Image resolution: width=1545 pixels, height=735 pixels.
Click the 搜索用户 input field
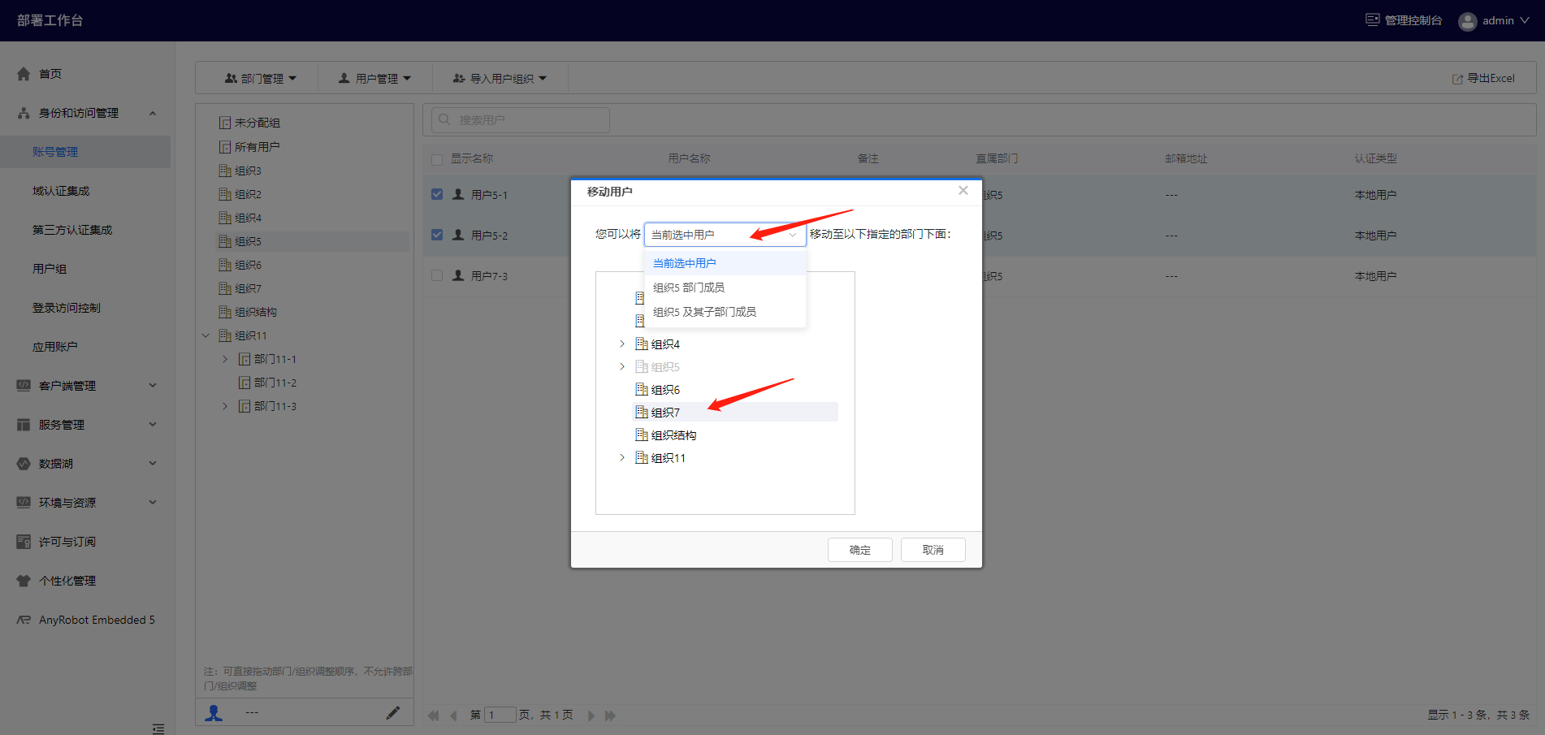520,119
